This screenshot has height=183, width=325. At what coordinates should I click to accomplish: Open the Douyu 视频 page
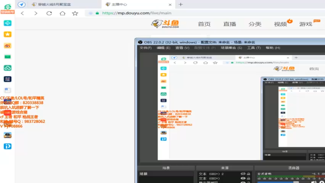pos(280,24)
